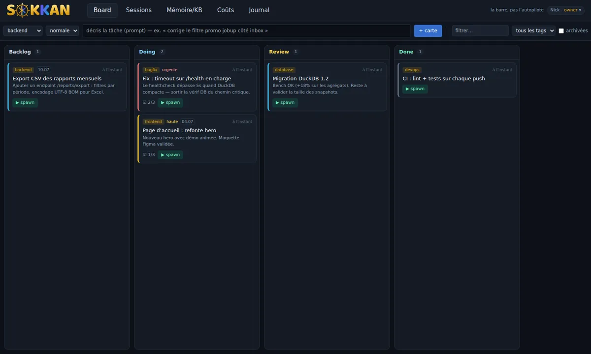Open card Page d'accueil : refonte hero
The image size is (591, 354).
(197, 139)
